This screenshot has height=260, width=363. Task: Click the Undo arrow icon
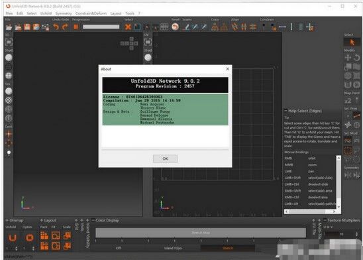point(56,27)
